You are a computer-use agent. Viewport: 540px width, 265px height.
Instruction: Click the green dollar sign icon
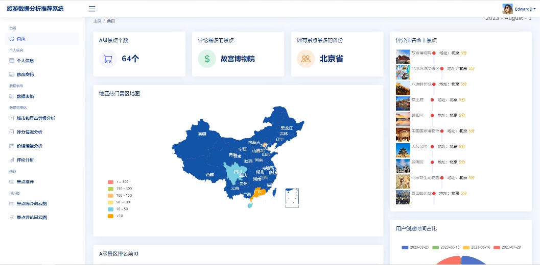pyautogui.click(x=206, y=59)
